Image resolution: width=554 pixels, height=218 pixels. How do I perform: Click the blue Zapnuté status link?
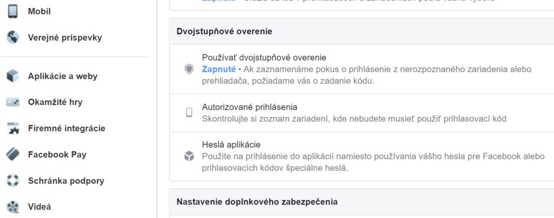[219, 69]
